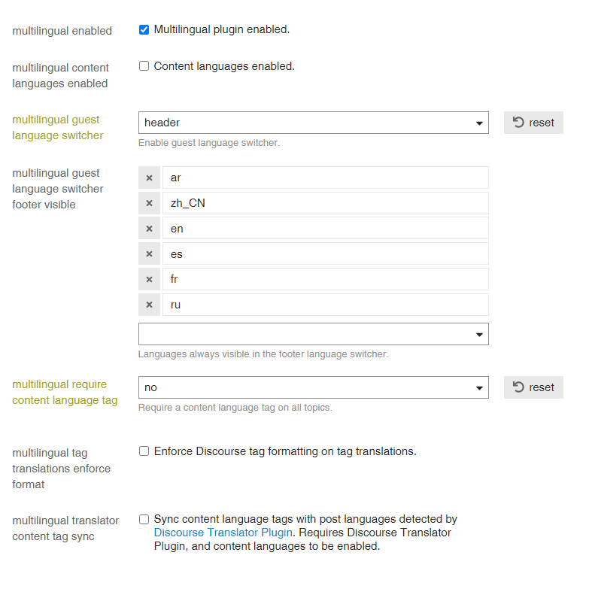Screen dimensions: 595x604
Task: Reset the guest language switcher setting
Action: [533, 123]
